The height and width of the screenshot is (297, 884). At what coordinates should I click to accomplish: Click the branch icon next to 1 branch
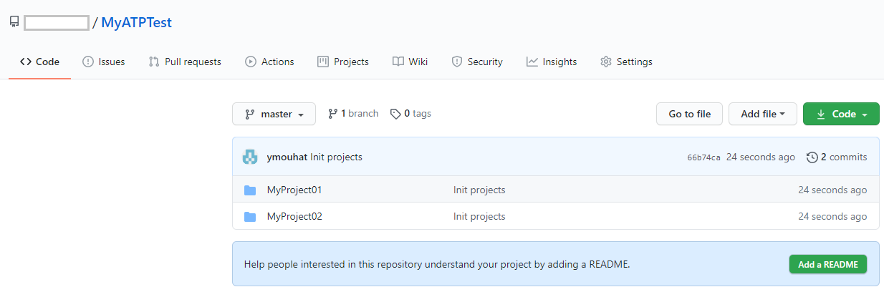(332, 114)
